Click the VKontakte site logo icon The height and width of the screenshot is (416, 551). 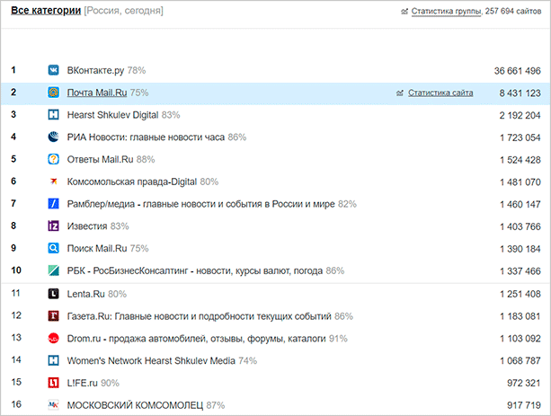tap(54, 70)
